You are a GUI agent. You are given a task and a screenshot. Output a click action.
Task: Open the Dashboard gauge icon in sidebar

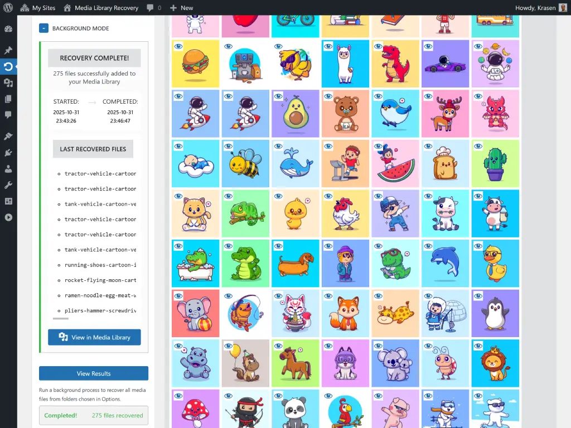click(8, 28)
